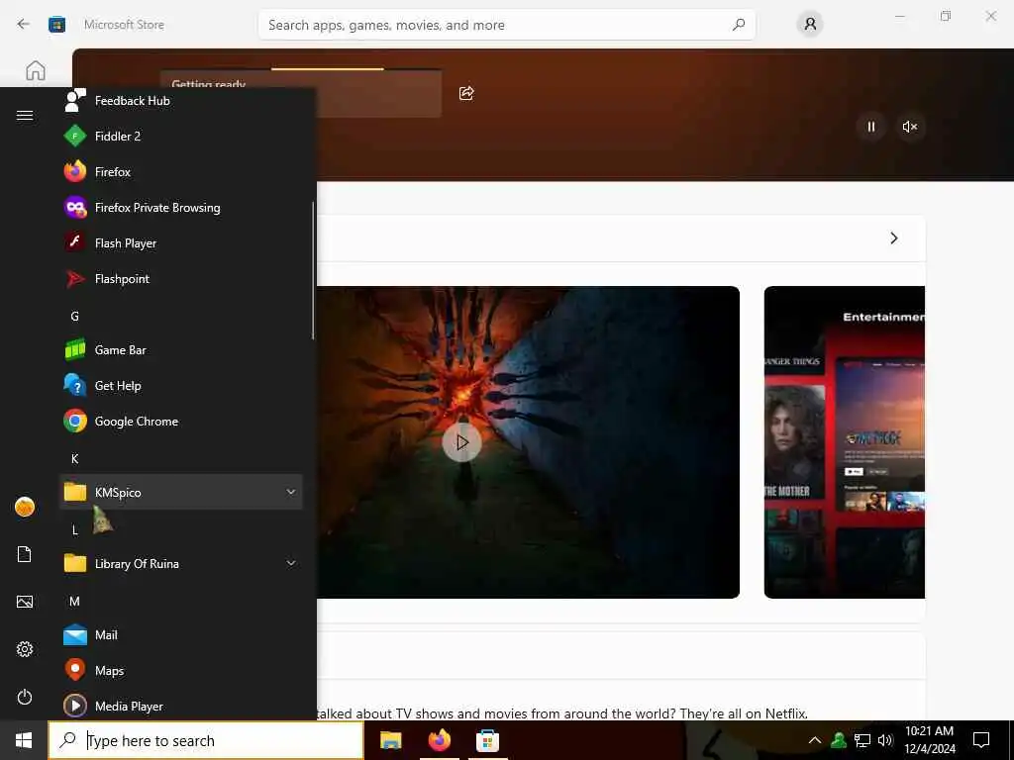Click the M letter section header
This screenshot has height=760, width=1014.
pos(75,601)
